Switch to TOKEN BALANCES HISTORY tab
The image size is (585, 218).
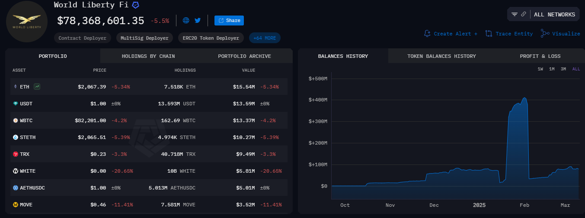tap(441, 56)
